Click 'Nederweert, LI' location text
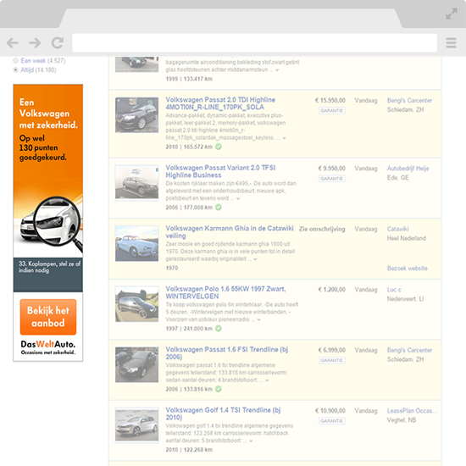 click(405, 299)
